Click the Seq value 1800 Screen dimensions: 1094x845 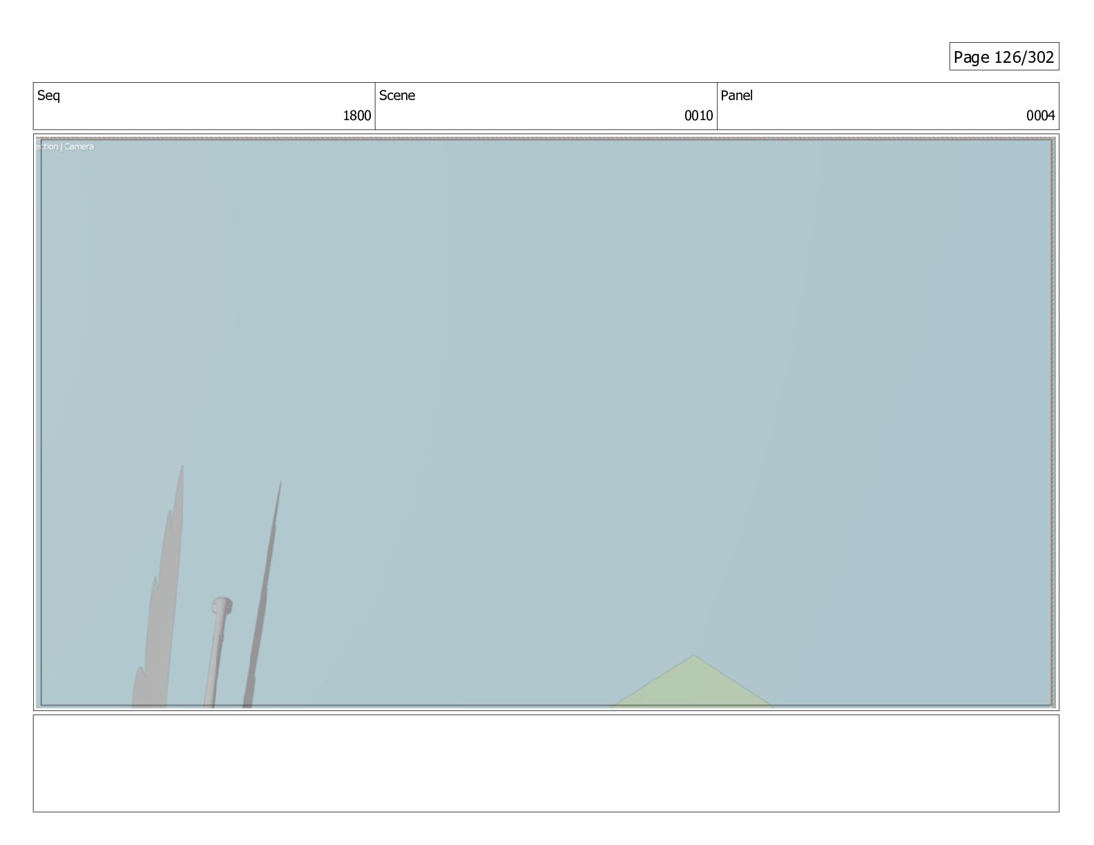coord(357,115)
